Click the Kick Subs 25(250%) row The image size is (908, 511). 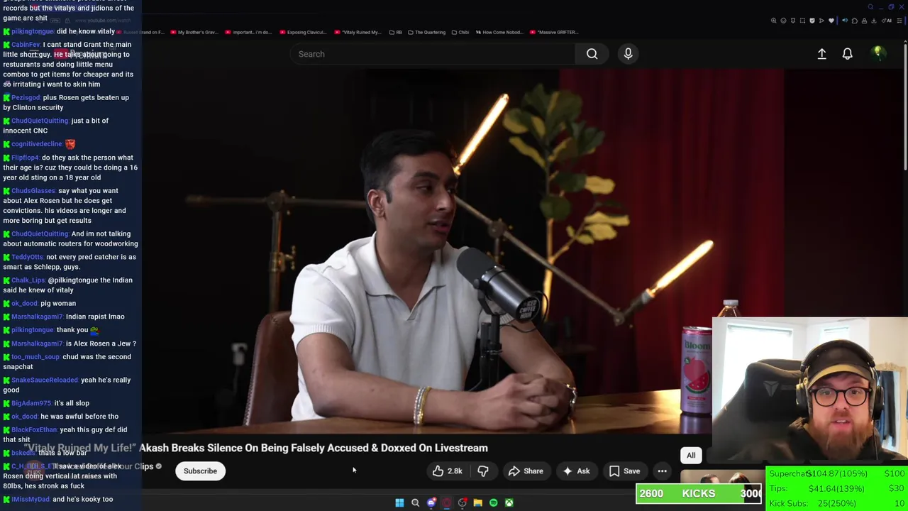(837, 504)
